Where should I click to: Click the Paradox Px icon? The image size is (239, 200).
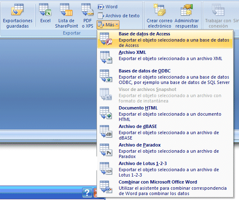click(x=106, y=150)
